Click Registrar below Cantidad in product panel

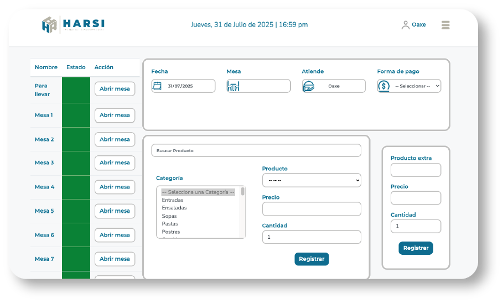coord(312,259)
